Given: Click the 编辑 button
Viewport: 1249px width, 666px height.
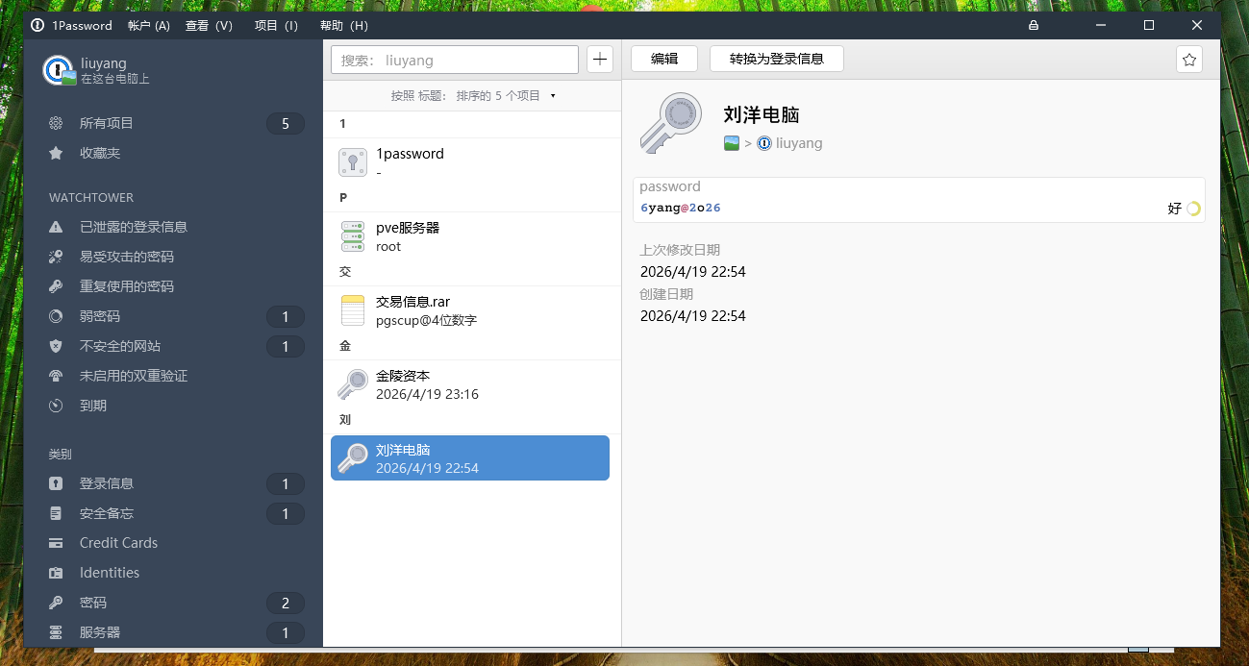Looking at the screenshot, I should (664, 59).
